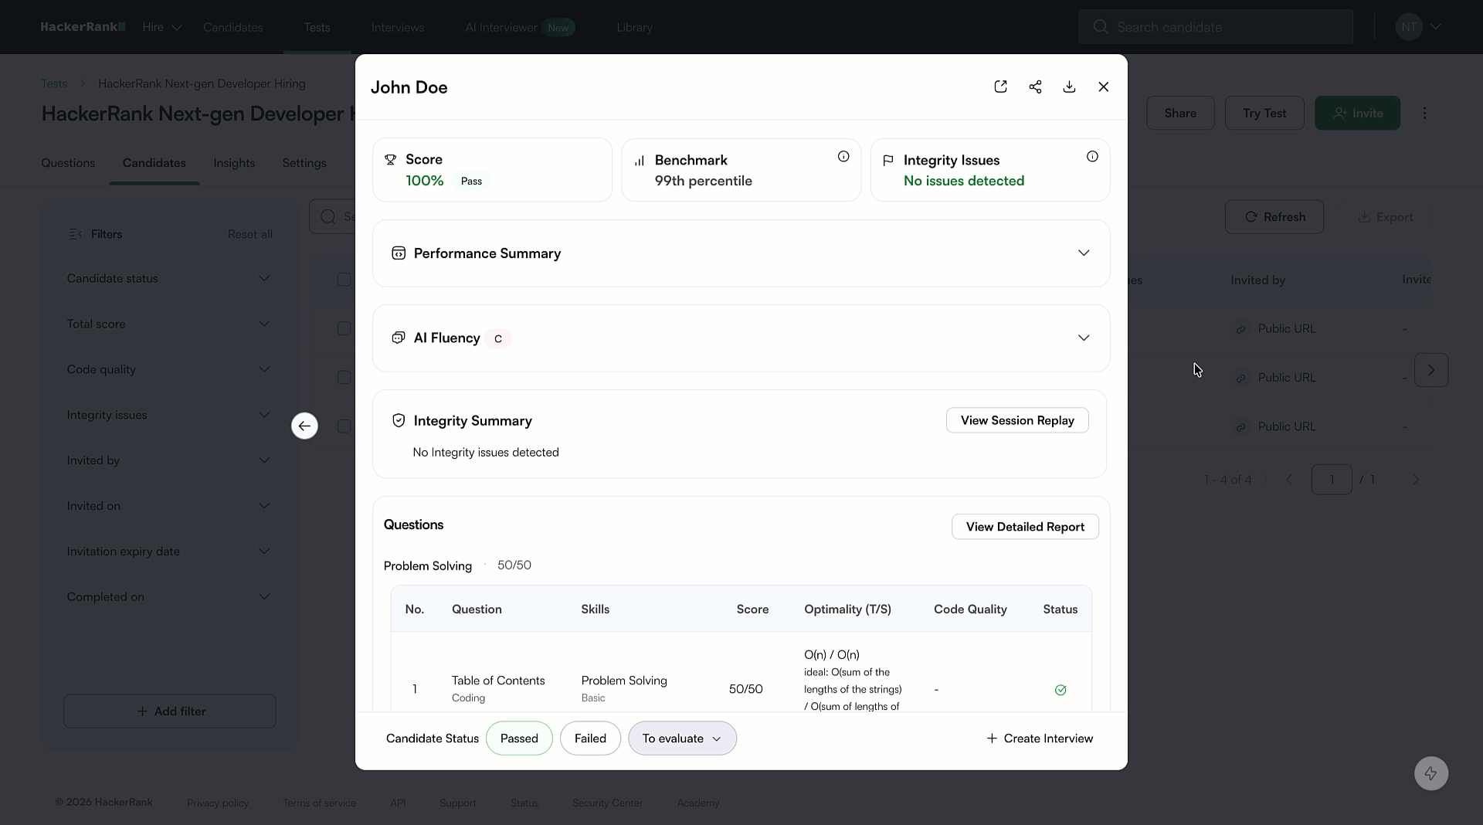The width and height of the screenshot is (1483, 825).
Task: Click View Detailed Report
Action: click(x=1024, y=527)
